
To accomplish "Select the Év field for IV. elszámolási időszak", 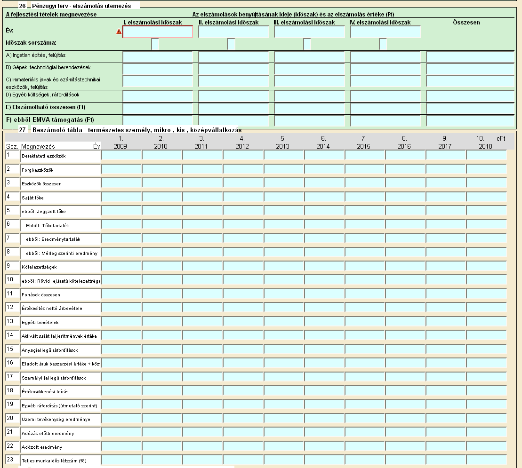I will pos(385,32).
